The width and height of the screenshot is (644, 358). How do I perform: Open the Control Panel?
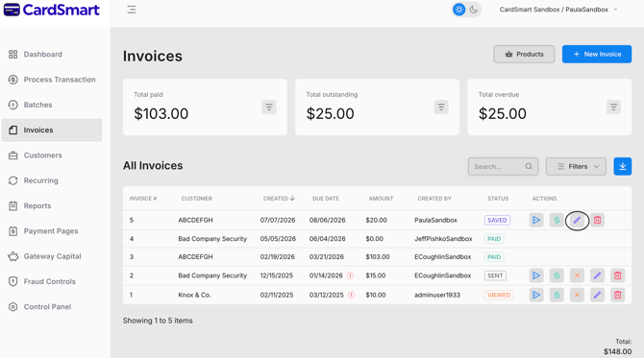tap(52, 307)
